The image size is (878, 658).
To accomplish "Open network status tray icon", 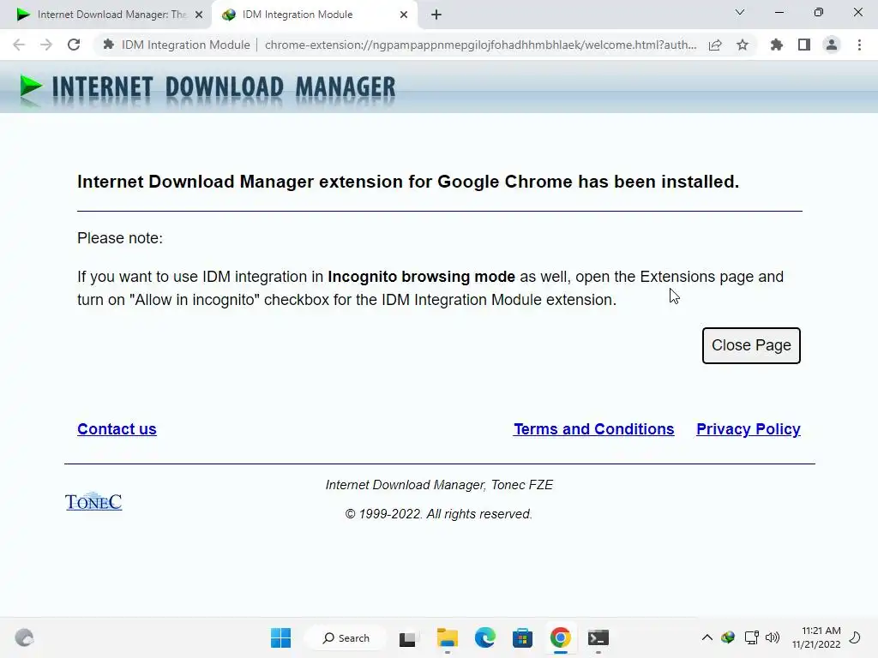I will point(751,637).
